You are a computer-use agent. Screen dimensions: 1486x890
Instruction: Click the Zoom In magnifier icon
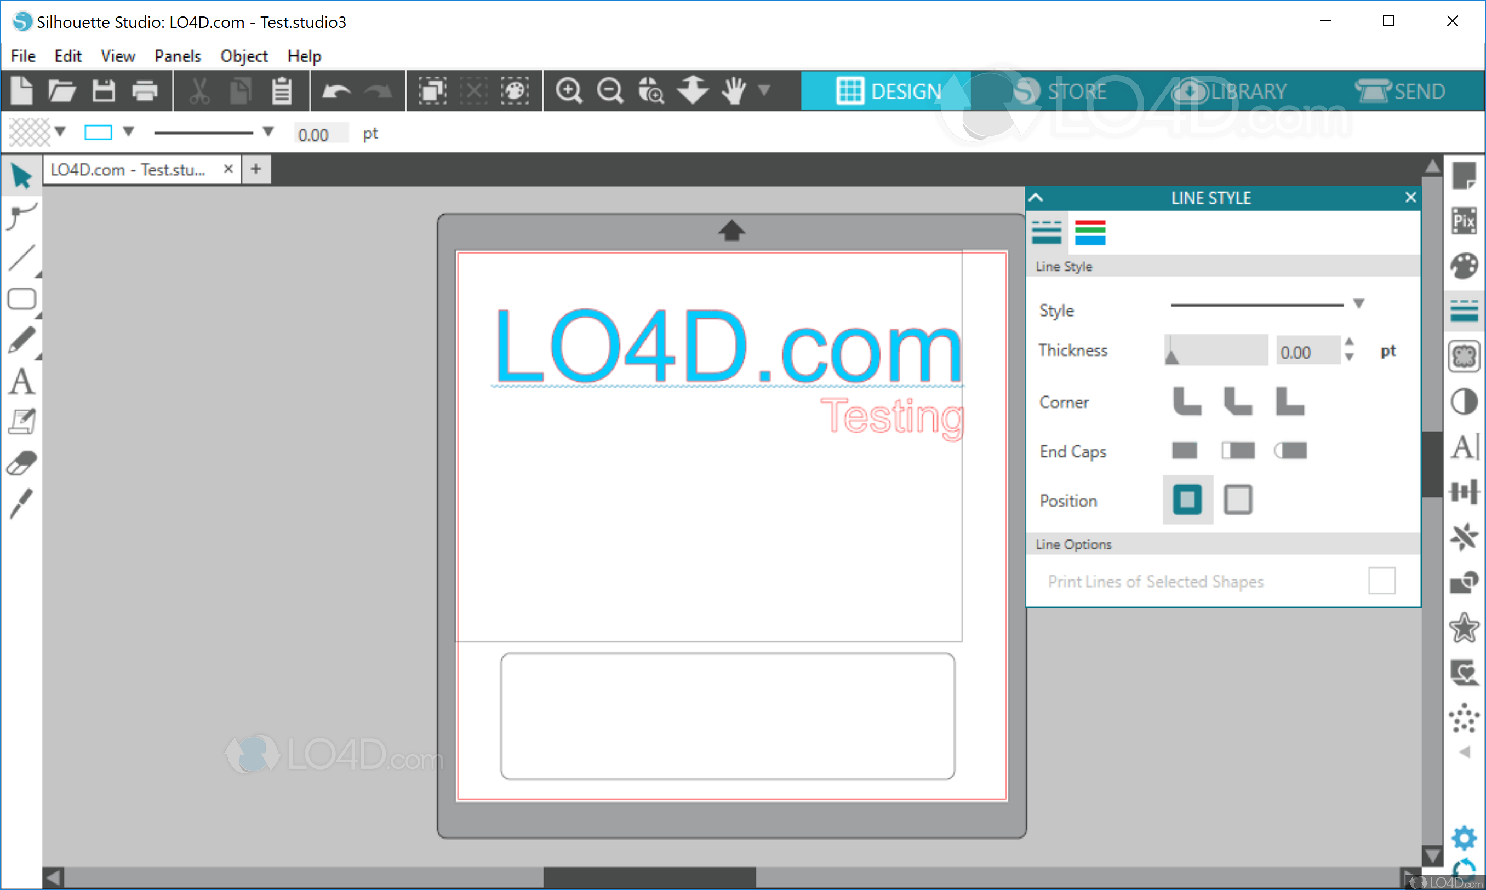[568, 91]
